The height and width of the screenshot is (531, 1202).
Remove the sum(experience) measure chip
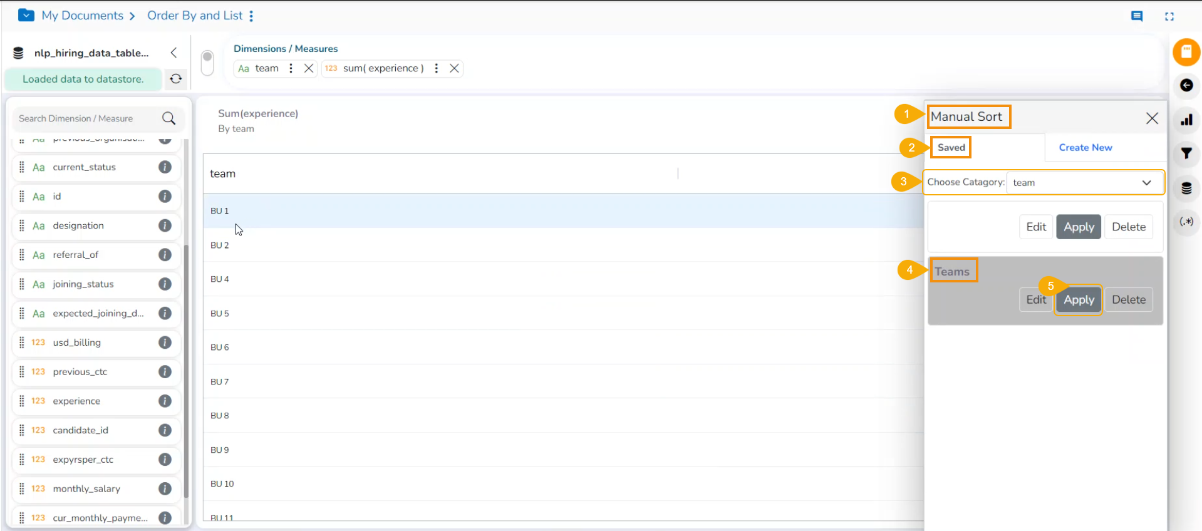click(x=454, y=68)
